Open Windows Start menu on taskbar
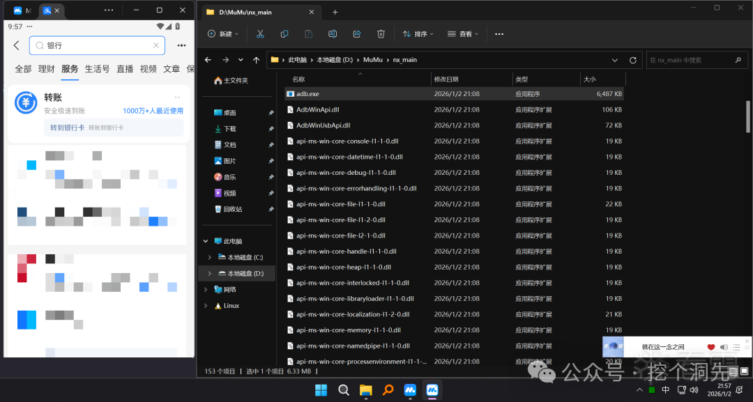Screen dimensions: 753x402 point(321,390)
